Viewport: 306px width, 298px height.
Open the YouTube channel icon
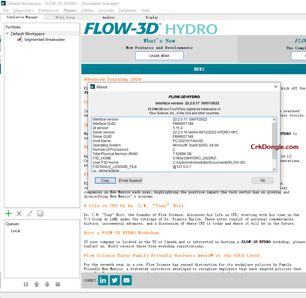click(126, 280)
